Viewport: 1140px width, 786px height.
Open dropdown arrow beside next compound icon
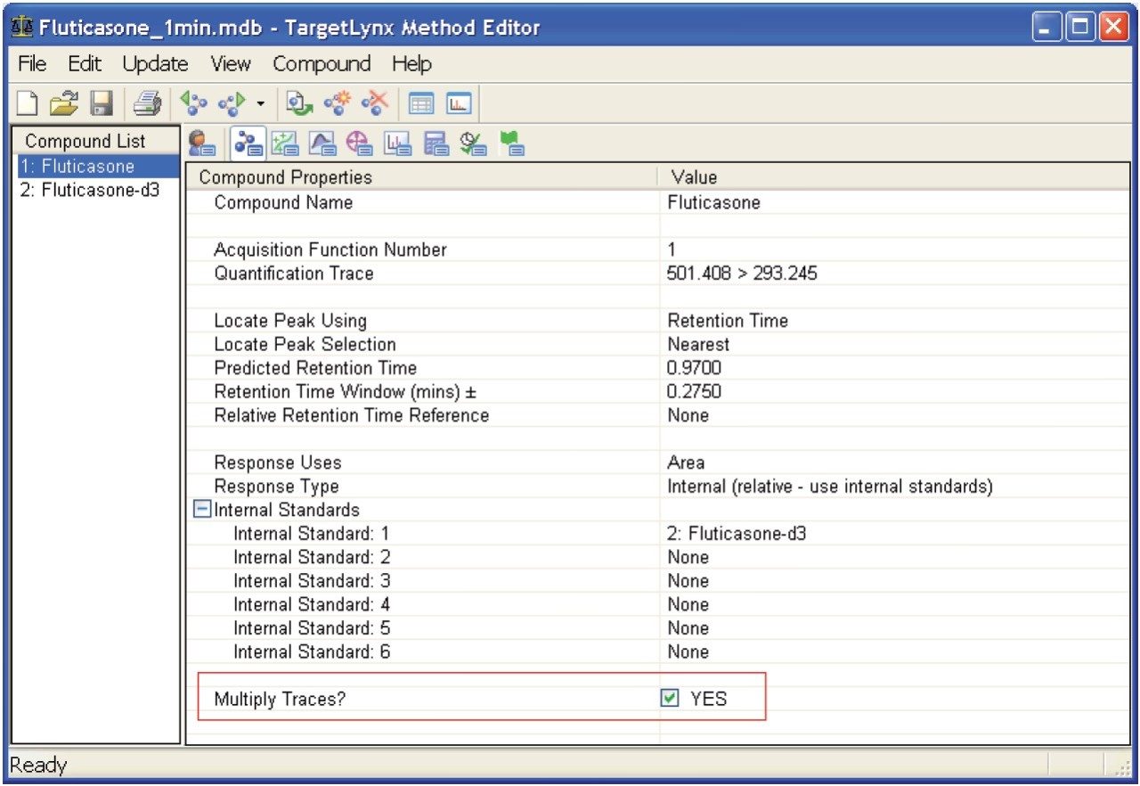click(261, 106)
